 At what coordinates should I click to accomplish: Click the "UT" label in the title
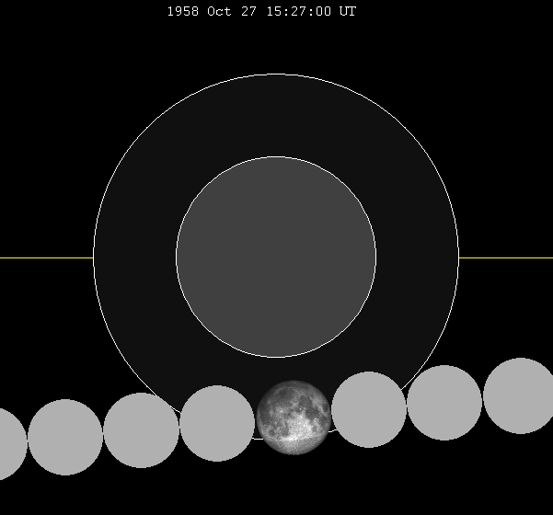click(349, 12)
